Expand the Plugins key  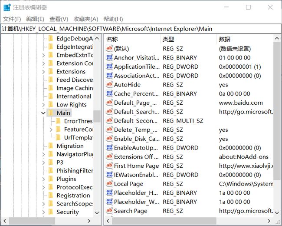click(x=43, y=179)
